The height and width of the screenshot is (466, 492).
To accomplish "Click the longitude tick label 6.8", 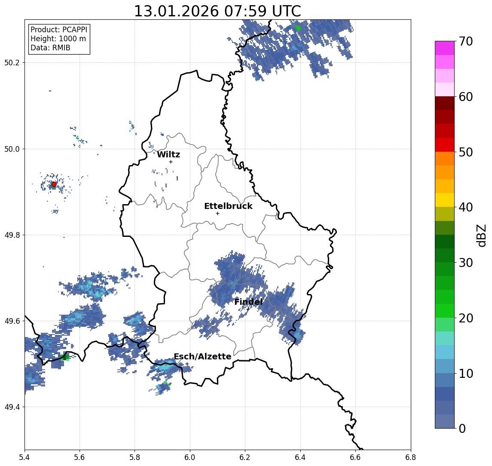I will [410, 457].
